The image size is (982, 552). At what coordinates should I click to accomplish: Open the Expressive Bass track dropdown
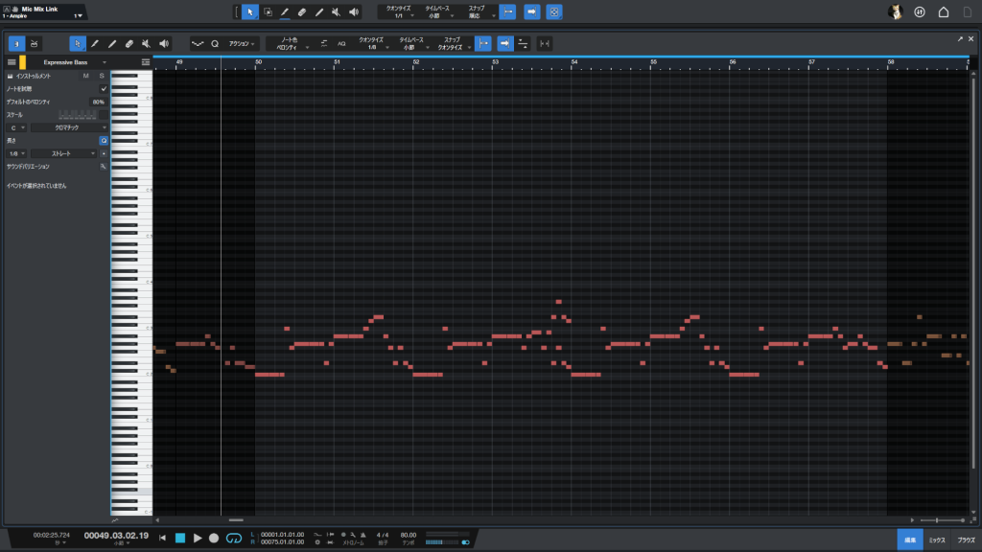click(104, 62)
